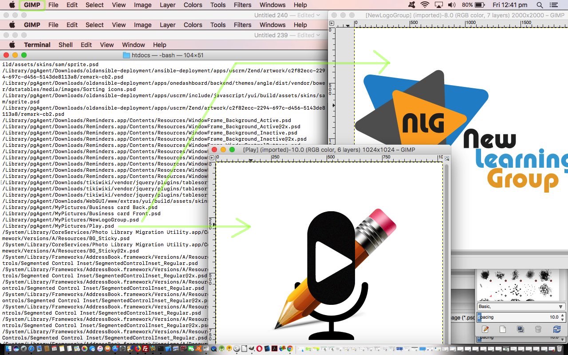Click the Play window title bar
Image resolution: width=568 pixels, height=355 pixels.
point(329,150)
